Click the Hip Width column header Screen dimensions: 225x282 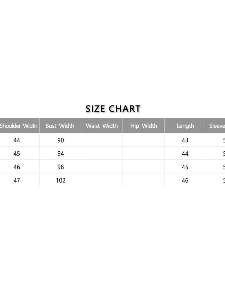[143, 126]
